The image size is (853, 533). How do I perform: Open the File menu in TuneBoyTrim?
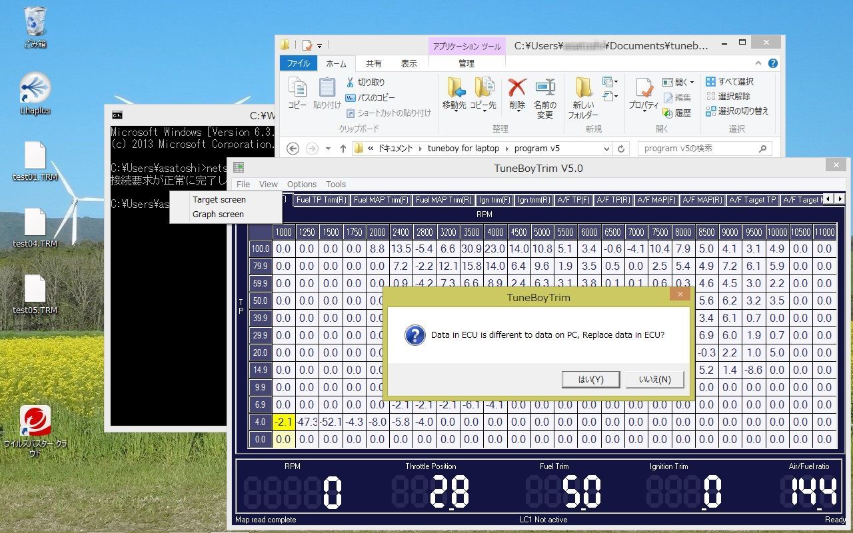[243, 185]
